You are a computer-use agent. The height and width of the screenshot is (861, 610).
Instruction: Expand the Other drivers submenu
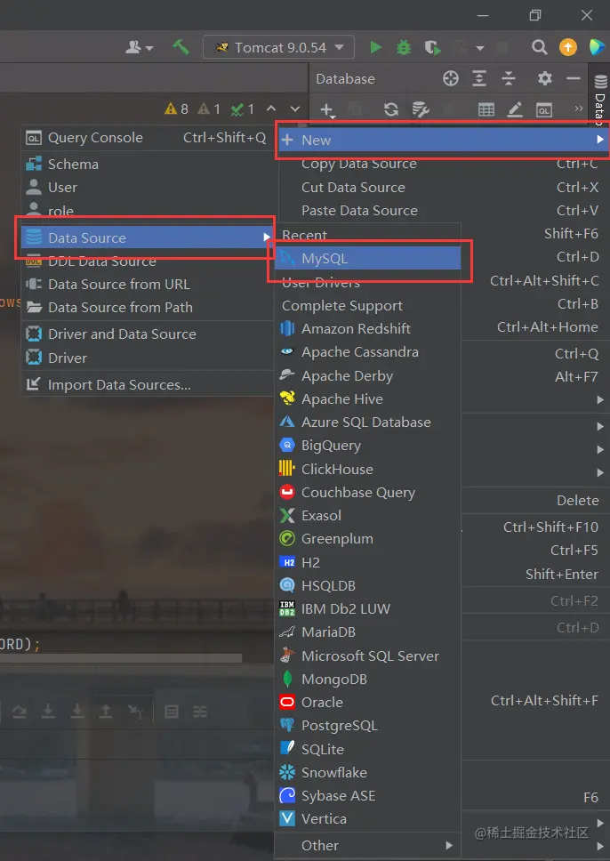368,846
